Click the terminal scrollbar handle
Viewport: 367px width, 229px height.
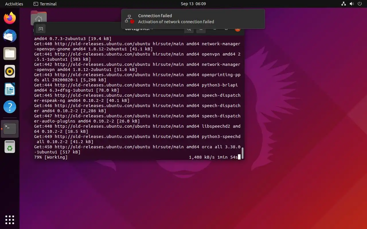(243, 153)
